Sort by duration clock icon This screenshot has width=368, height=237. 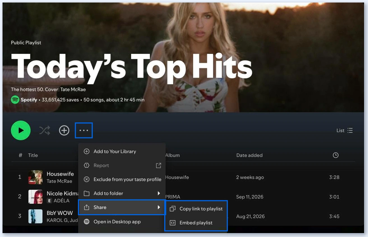coord(335,155)
